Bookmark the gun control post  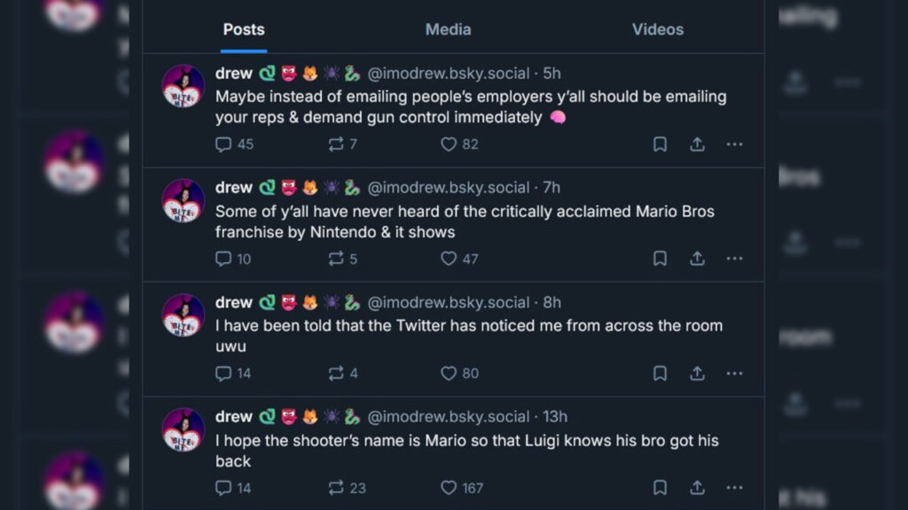coord(660,144)
